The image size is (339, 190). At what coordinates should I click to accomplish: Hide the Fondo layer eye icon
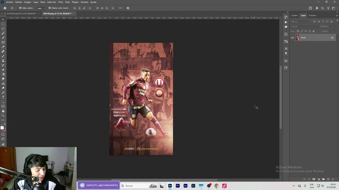tap(292, 38)
